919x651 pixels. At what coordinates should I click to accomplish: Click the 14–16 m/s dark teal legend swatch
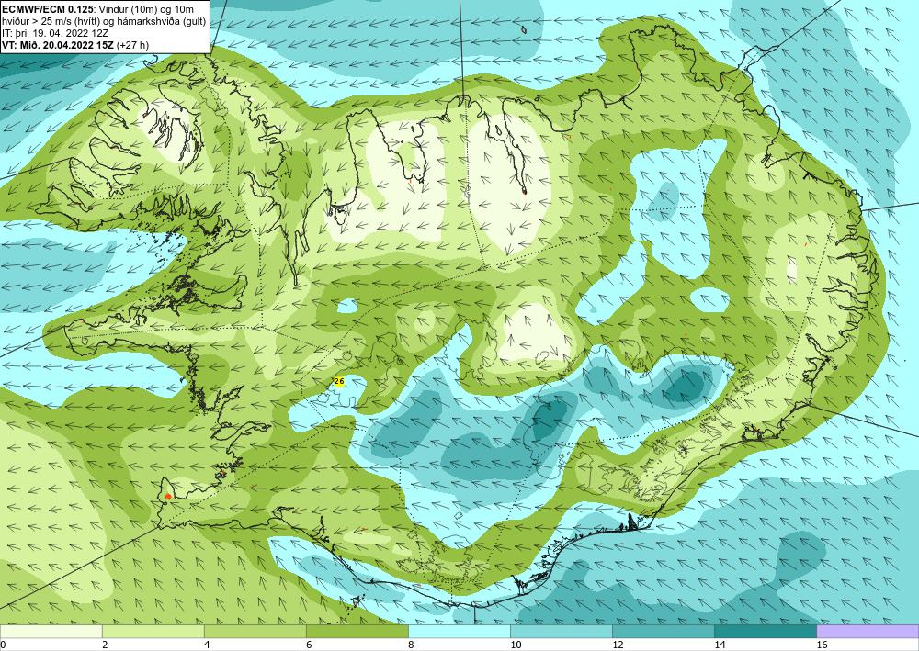point(765,631)
